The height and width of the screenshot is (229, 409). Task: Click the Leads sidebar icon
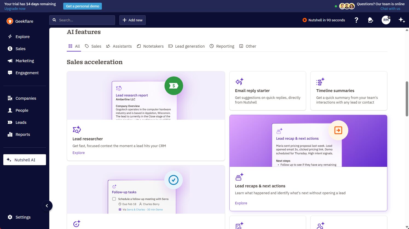(10, 122)
